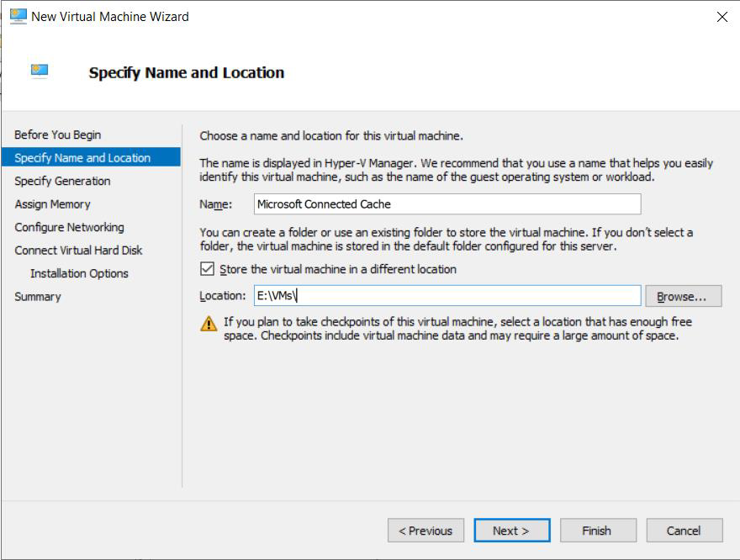Jump to Configure Networking step
This screenshot has height=560, width=740.
point(69,227)
